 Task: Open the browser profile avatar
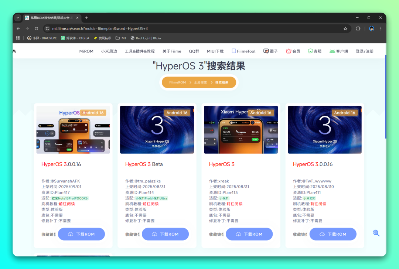pyautogui.click(x=372, y=28)
